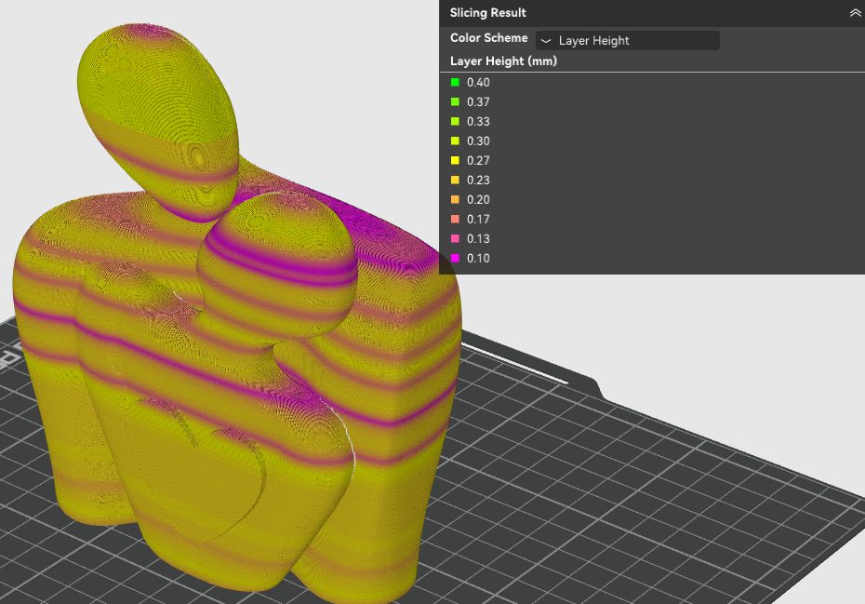Select the 0.37 layer height swatch
The width and height of the screenshot is (865, 604).
pyautogui.click(x=455, y=102)
